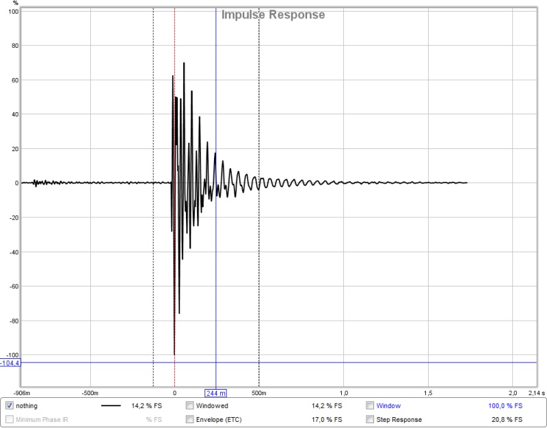Click the blue "Window" legend label
Viewport: 547px width, 428px height.
tap(388, 405)
